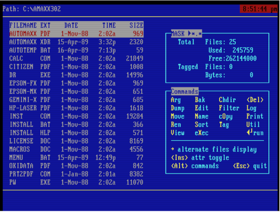
Task: Click the Util command
Action: pyautogui.click(x=253, y=124)
